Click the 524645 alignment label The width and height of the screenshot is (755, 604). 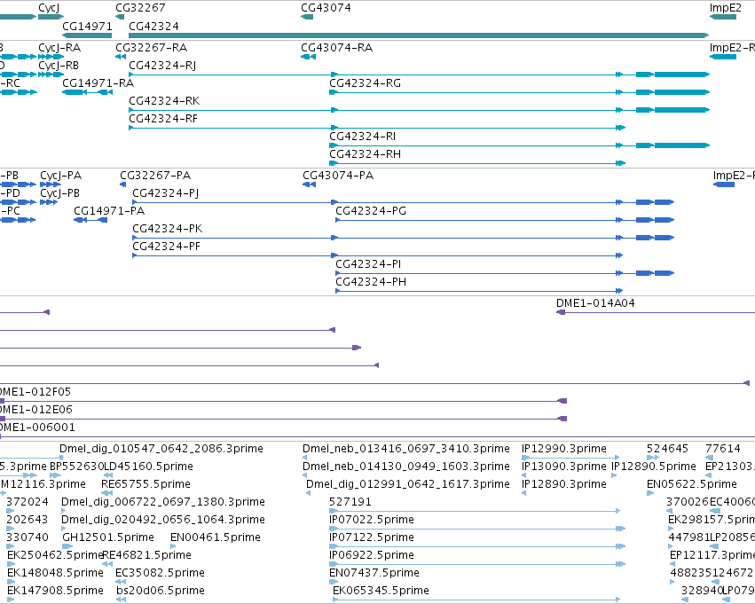click(667, 449)
